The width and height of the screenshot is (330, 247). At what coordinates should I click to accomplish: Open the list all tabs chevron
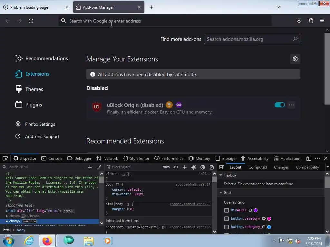(278, 7)
